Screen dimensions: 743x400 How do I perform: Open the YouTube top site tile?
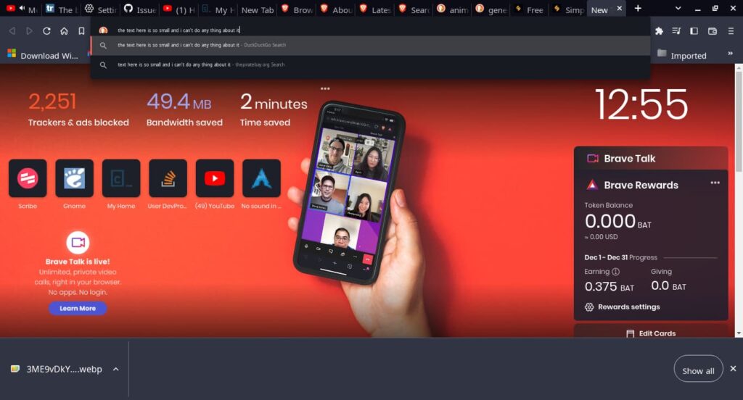click(x=215, y=178)
